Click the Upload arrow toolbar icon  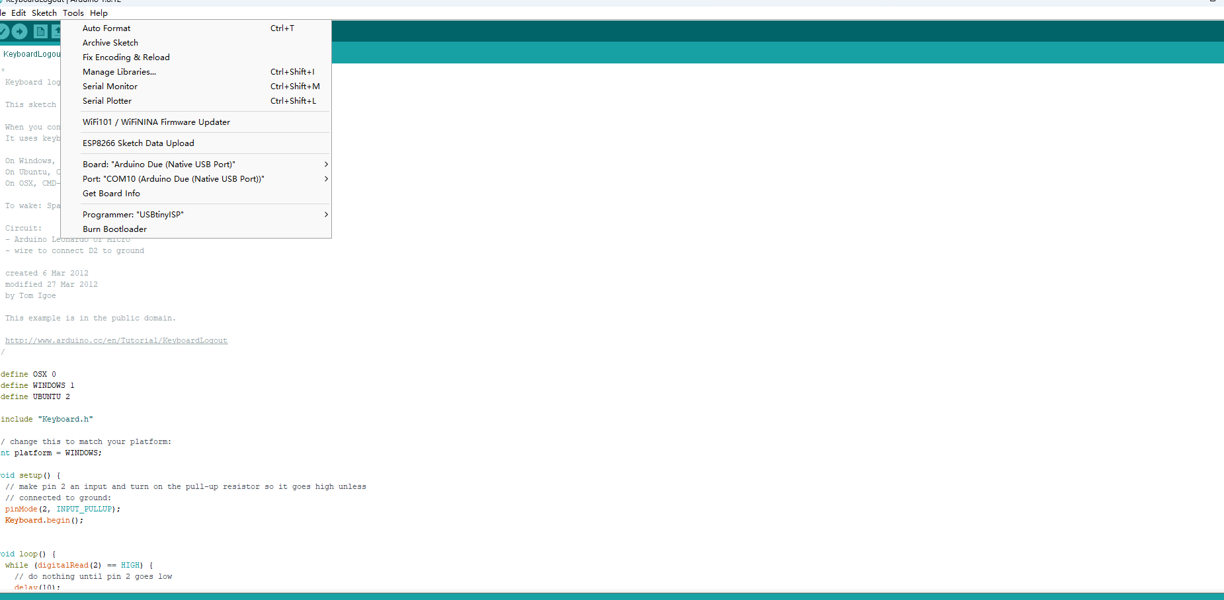[x=20, y=31]
